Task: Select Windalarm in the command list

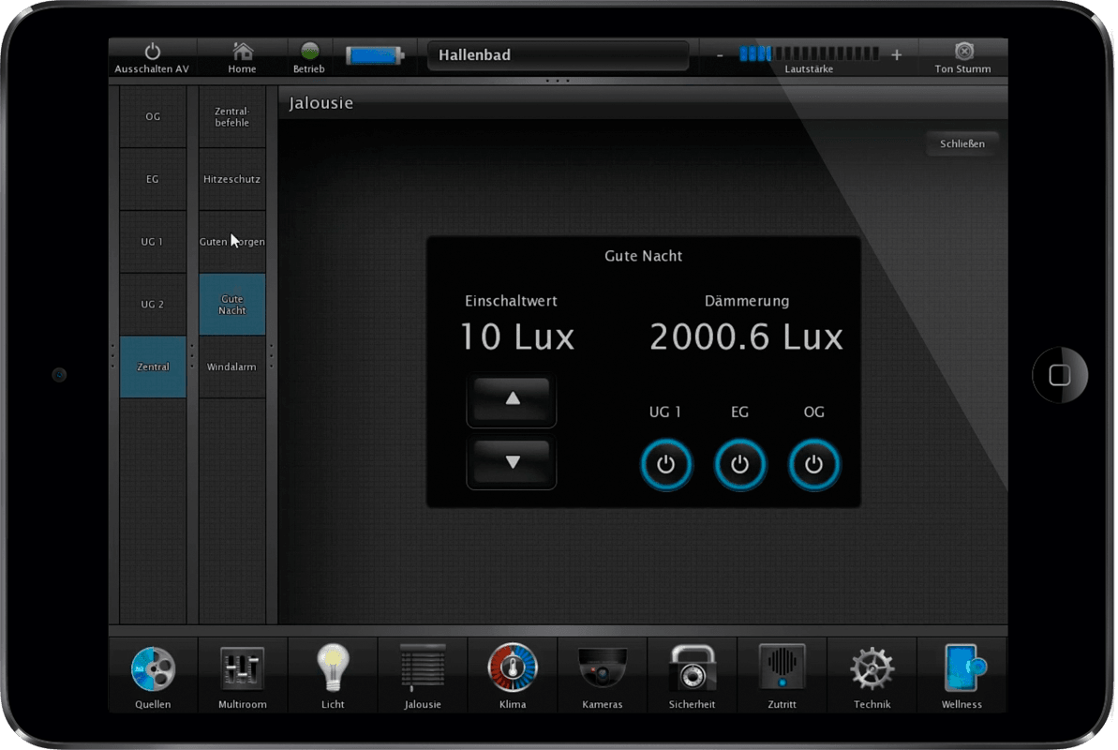Action: 231,367
